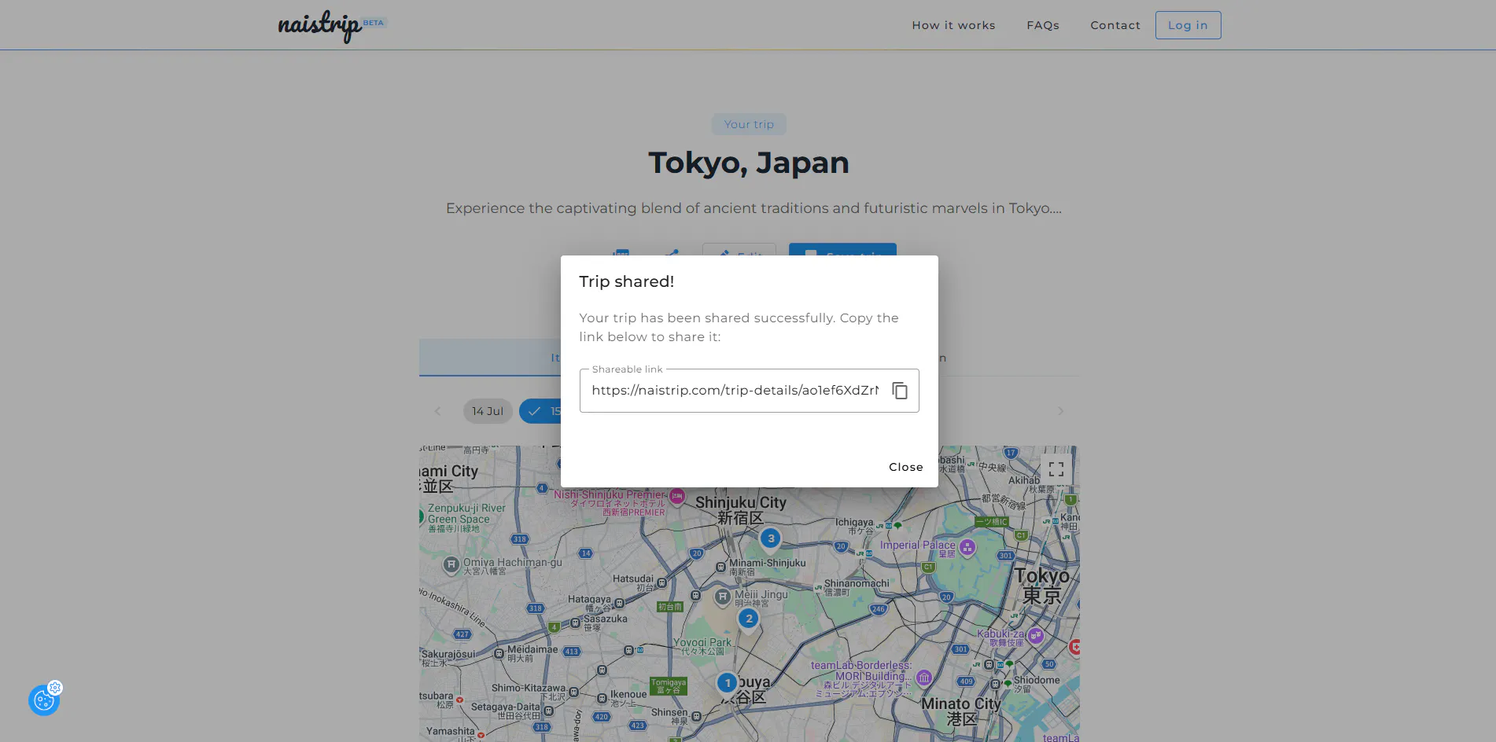The height and width of the screenshot is (742, 1496).
Task: Open How it works page
Action: point(953,25)
